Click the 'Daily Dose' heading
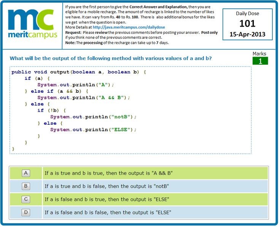This screenshot has width=280, height=227. (x=248, y=14)
